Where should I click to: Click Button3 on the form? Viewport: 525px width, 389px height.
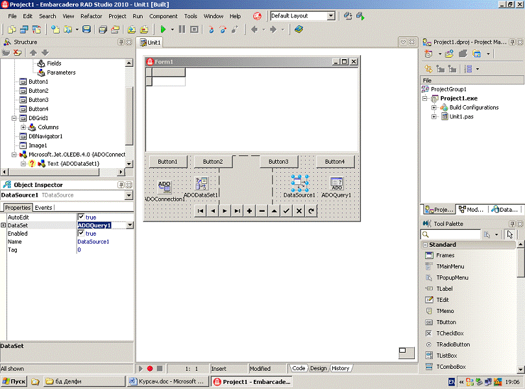tap(278, 162)
